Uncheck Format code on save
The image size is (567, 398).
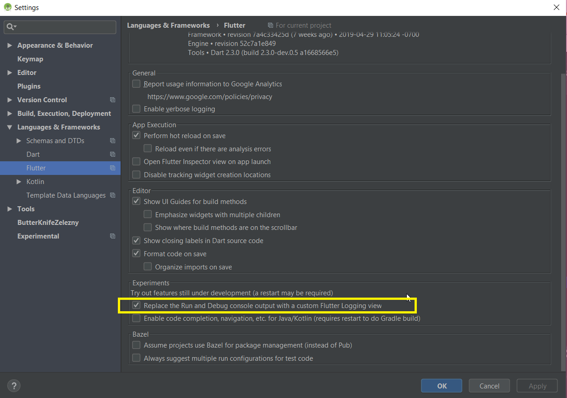tap(136, 254)
